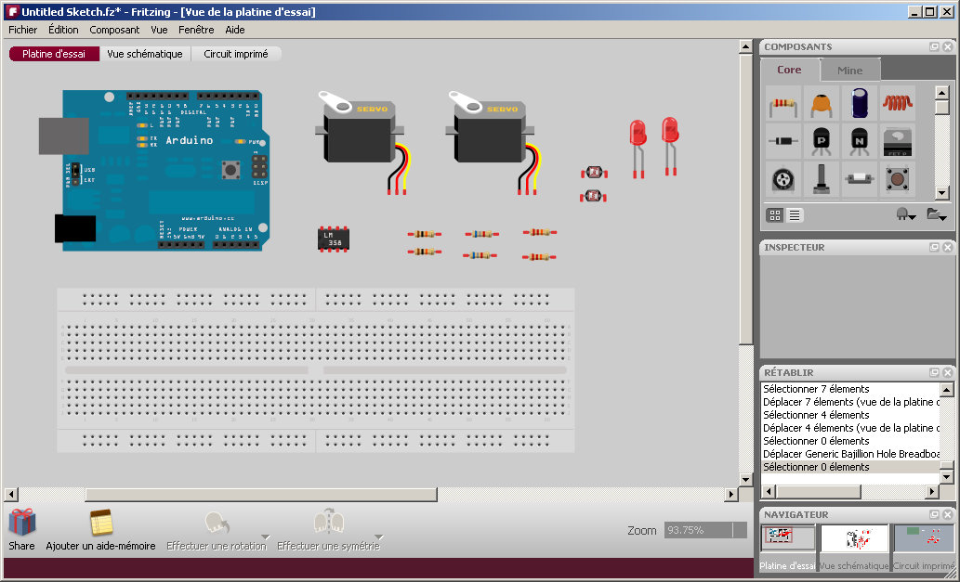Float the Inspecteur panel
The image size is (960, 582).
934,247
